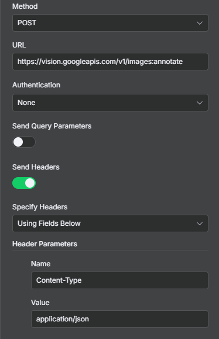Focus the URL field with the googleapis address
The image size is (219, 339).
coord(110,62)
